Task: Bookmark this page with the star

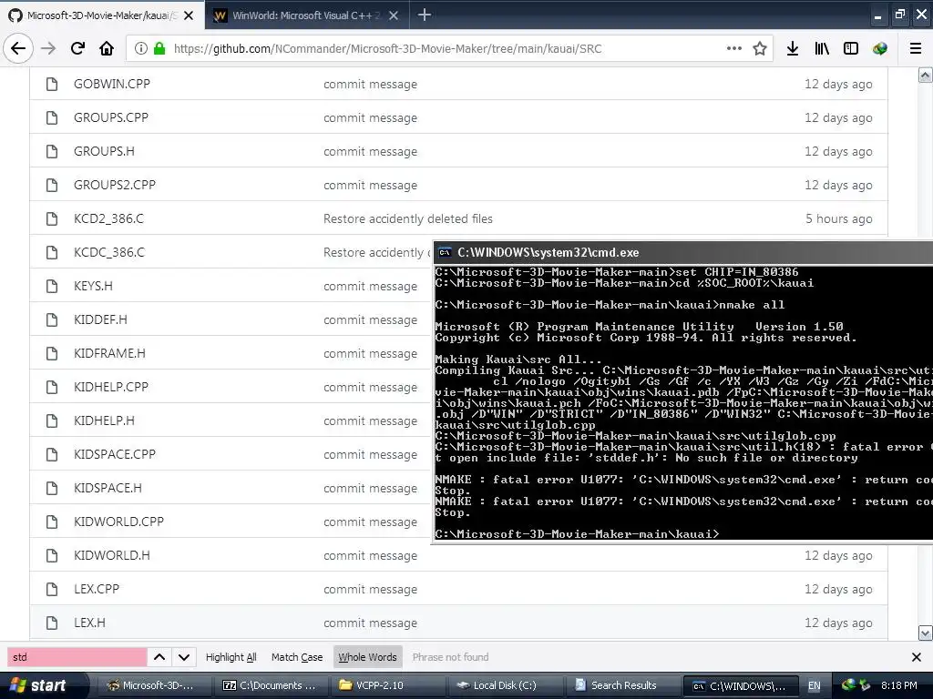Action: (760, 48)
